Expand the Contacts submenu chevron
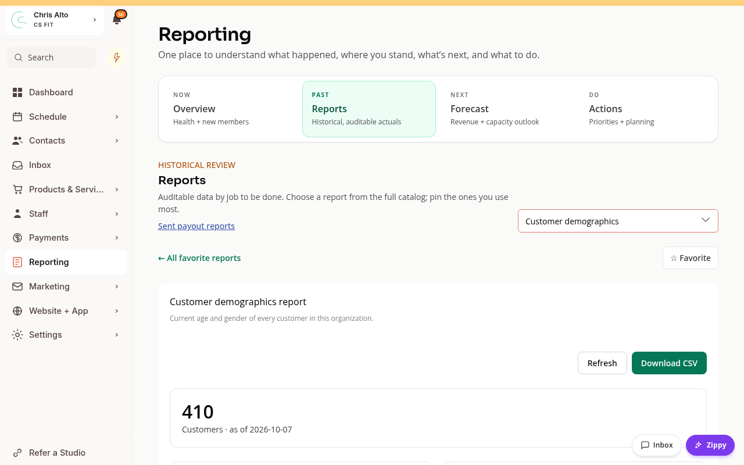 117,141
